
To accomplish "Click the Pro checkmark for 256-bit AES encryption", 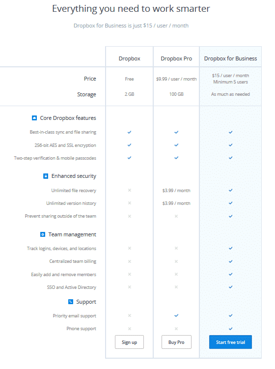I will point(176,145).
